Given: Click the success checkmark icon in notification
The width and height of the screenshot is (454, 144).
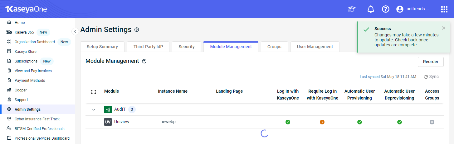Looking at the screenshot, I should coord(366,30).
